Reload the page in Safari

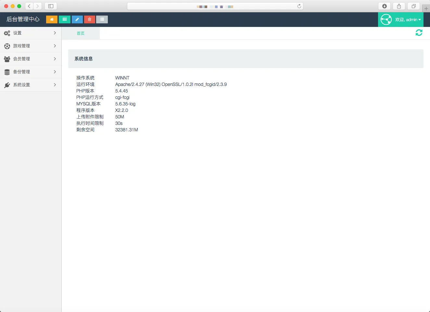pos(299,6)
